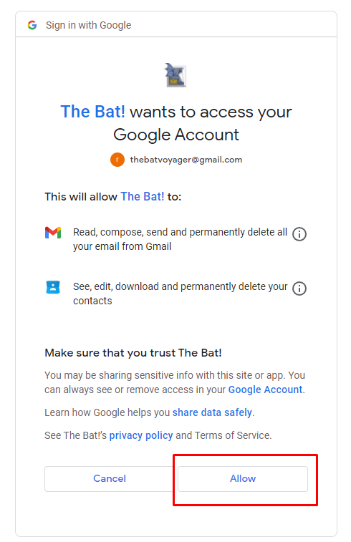351x542 pixels.
Task: Open info icon for contacts permission
Action: (x=299, y=289)
